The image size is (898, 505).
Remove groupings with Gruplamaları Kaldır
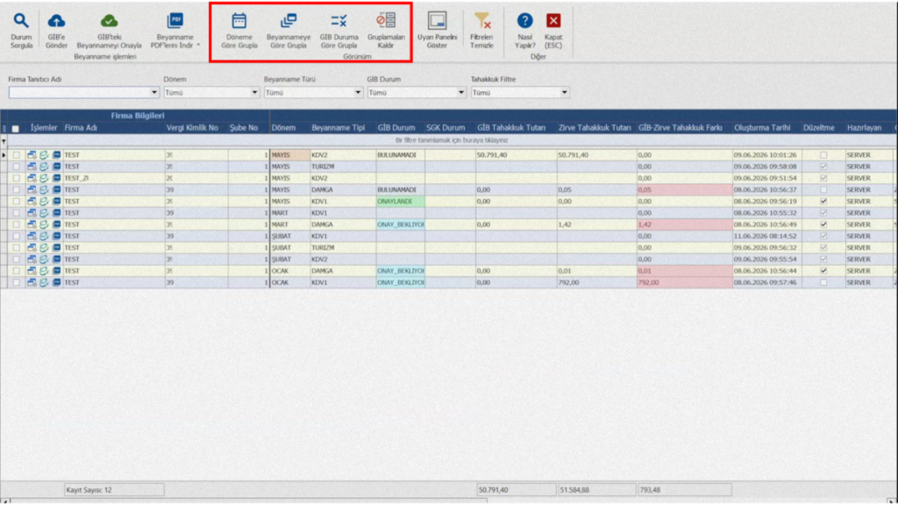point(386,31)
